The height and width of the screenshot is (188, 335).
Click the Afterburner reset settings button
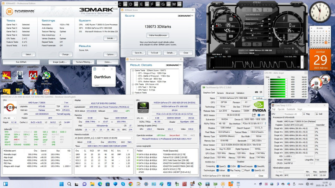[x=257, y=44]
